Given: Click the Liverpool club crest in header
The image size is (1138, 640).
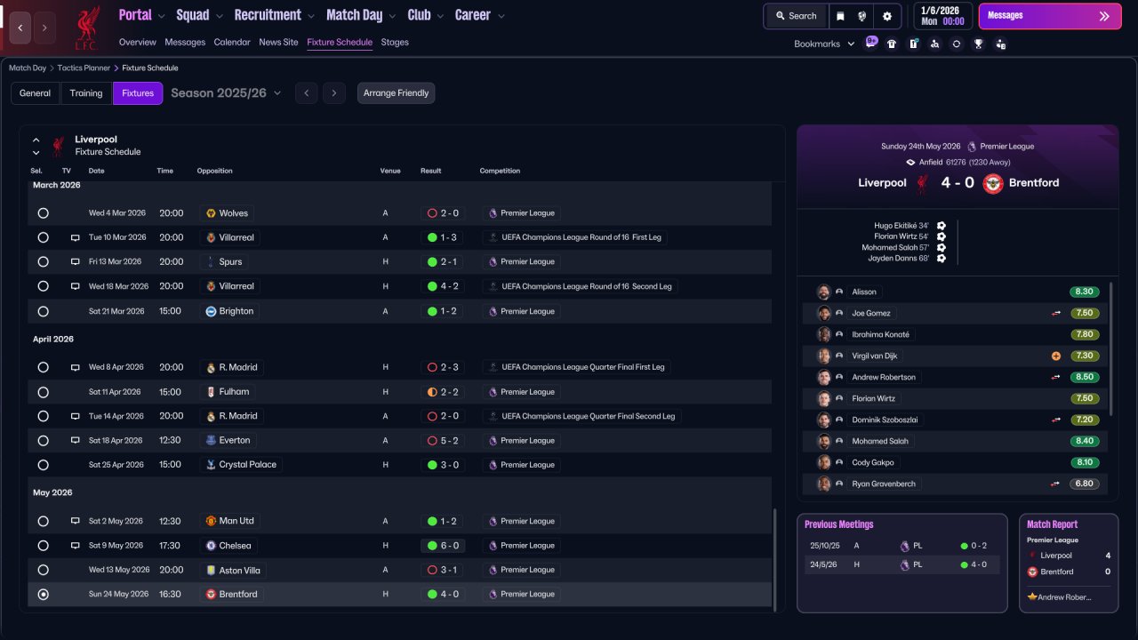Looking at the screenshot, I should point(86,28).
